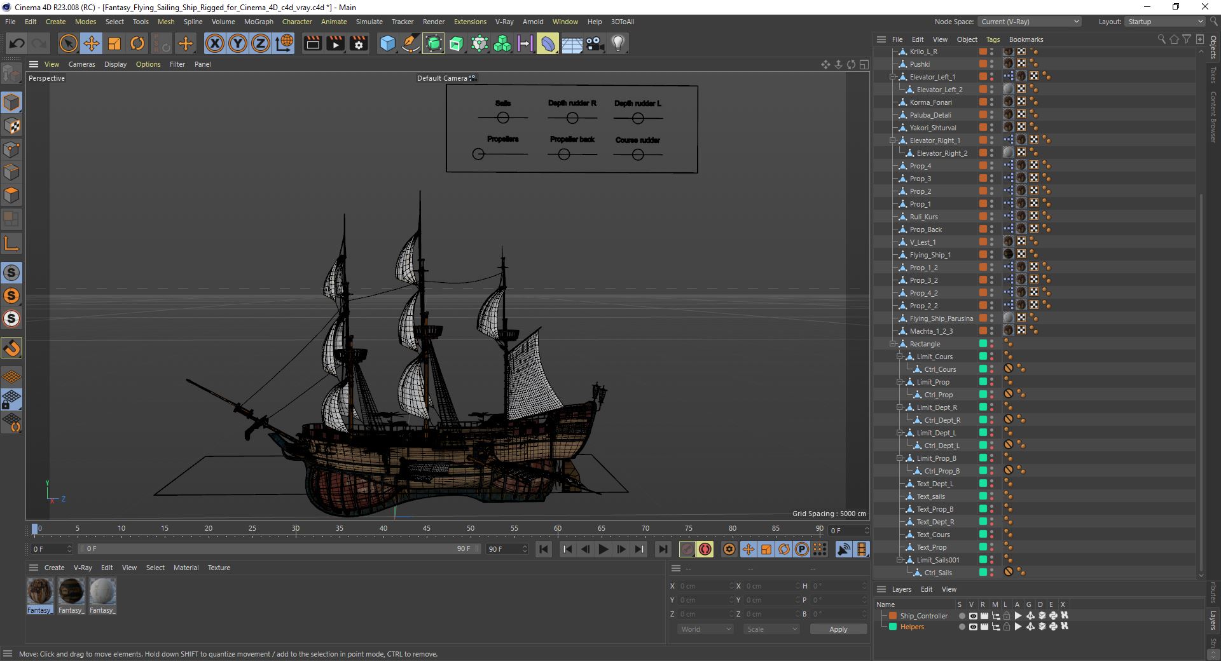
Task: Select first Fantasy material thumbnail
Action: (39, 592)
